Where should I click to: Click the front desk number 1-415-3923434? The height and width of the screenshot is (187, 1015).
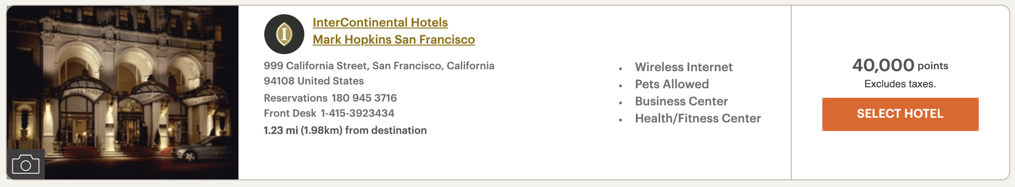[357, 113]
